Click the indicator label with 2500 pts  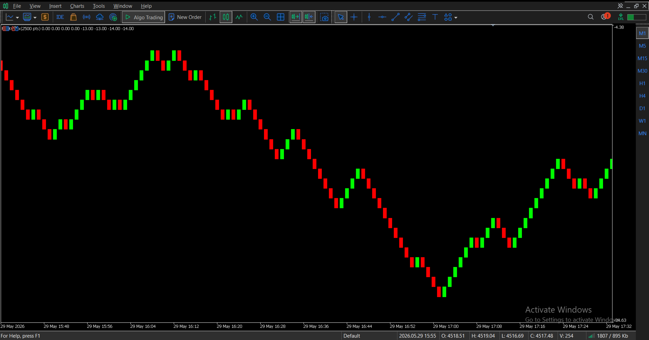pos(68,28)
